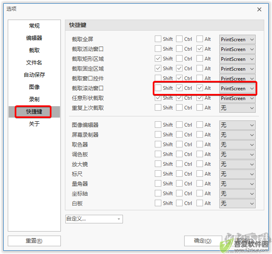This screenshot has width=272, height=254.
Task: Switch to the 截取 settings category
Action: pyautogui.click(x=34, y=50)
